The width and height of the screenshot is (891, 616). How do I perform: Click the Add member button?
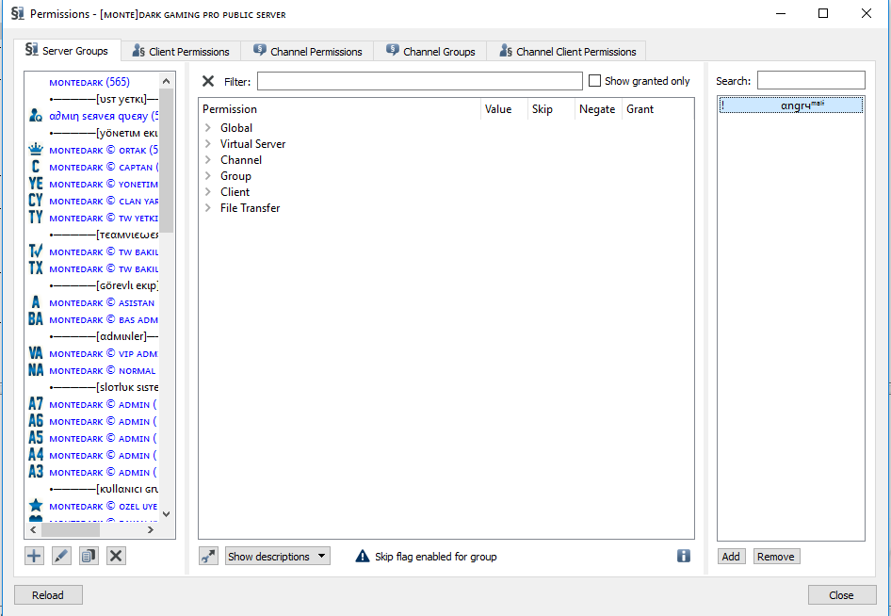point(731,557)
